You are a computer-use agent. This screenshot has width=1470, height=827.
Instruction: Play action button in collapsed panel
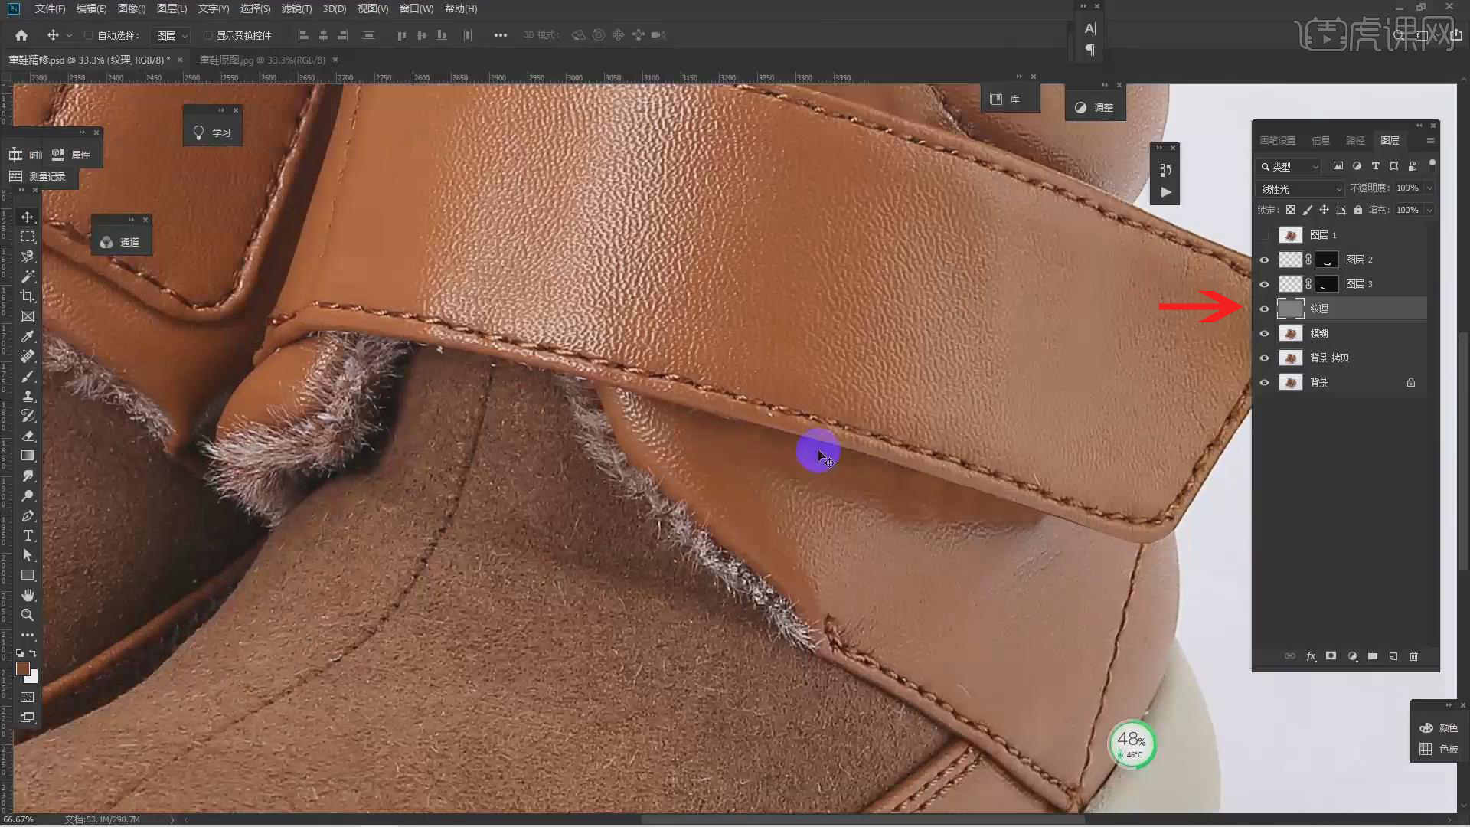(1165, 192)
